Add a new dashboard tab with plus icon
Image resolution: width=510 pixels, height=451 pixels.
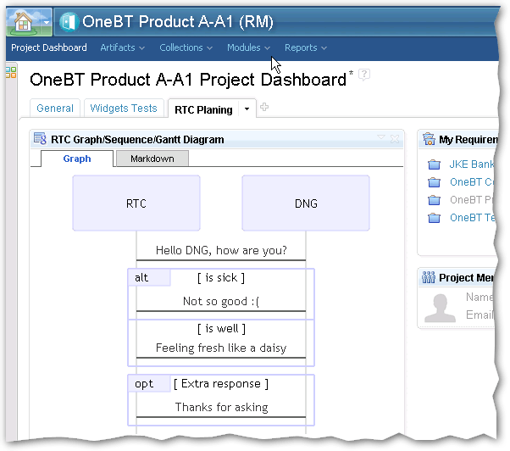click(264, 107)
